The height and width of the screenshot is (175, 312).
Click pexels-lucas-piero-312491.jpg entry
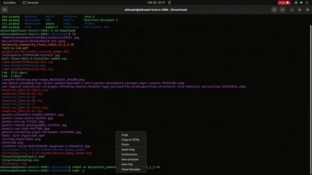pyautogui.click(x=27, y=118)
